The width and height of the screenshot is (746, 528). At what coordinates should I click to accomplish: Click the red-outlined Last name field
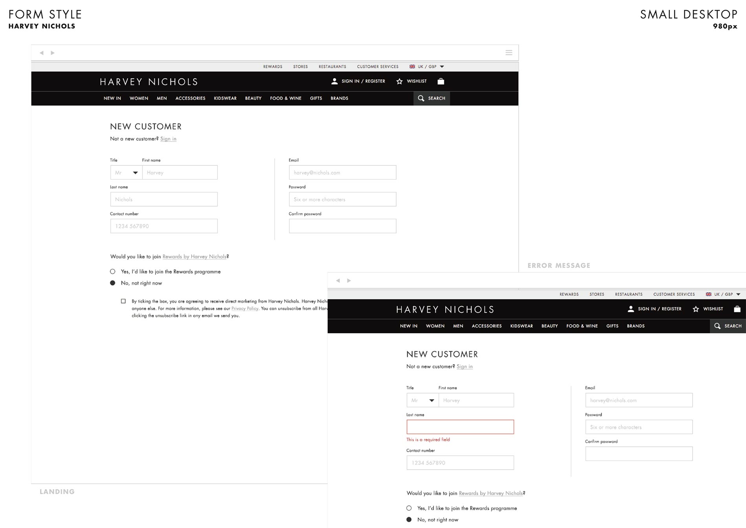460,427
